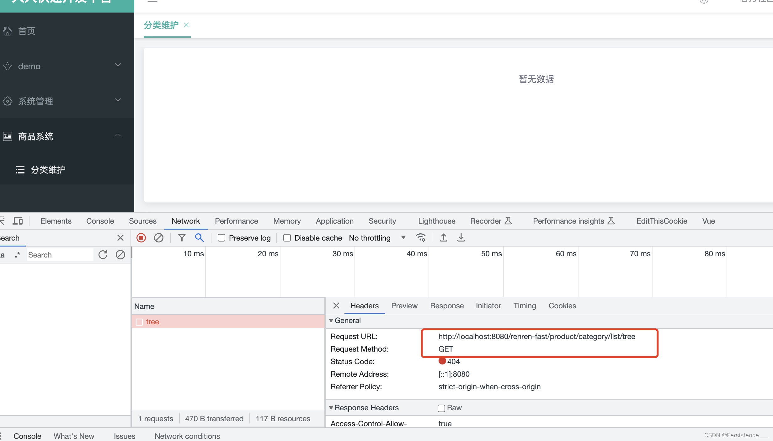Open the Memory tab
The width and height of the screenshot is (773, 441).
[x=287, y=221]
